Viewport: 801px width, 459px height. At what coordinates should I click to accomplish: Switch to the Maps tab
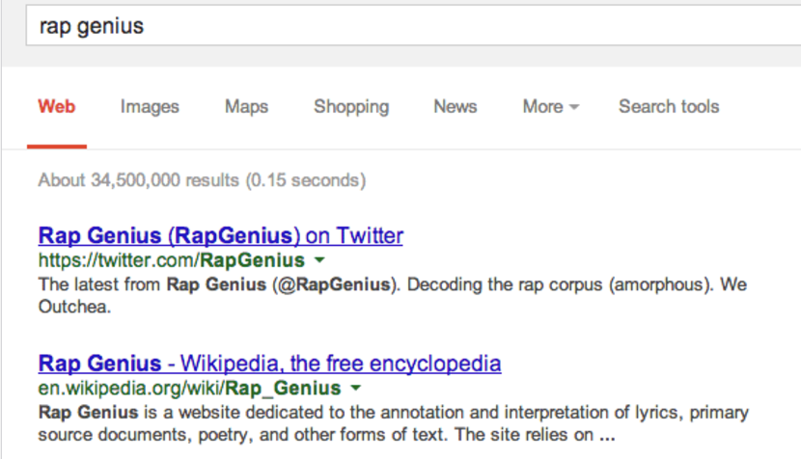tap(246, 107)
